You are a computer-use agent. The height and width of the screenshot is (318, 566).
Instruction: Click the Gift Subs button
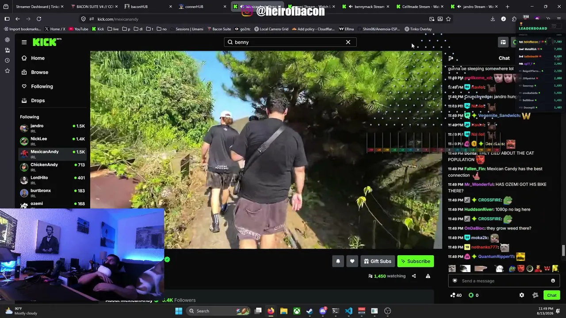pyautogui.click(x=378, y=261)
